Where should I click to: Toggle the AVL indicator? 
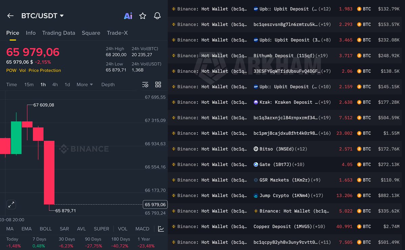(81, 229)
